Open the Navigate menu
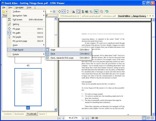Image resolution: width=156 pixels, height=121 pixels. [19, 8]
